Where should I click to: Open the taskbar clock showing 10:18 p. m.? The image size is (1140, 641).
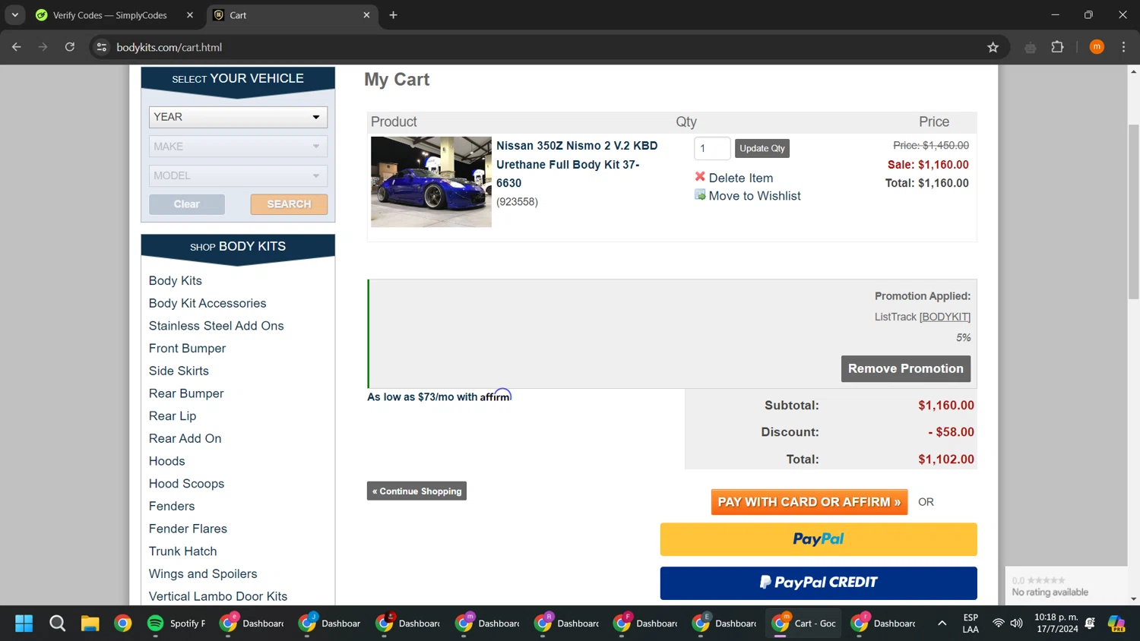(1056, 624)
